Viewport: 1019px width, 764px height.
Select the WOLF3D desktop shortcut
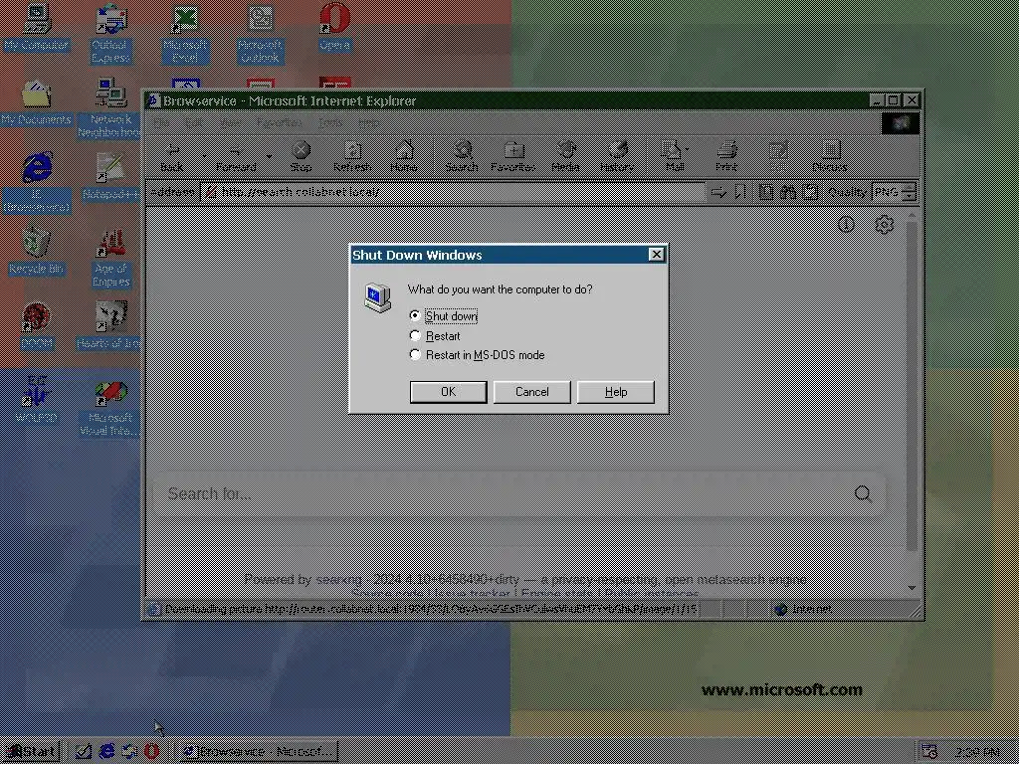(x=37, y=400)
